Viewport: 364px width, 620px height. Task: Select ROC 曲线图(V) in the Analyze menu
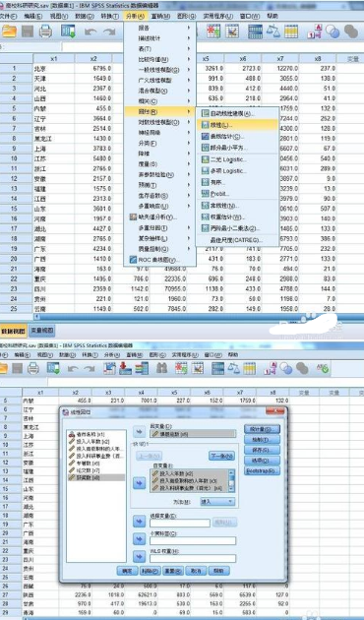(x=159, y=260)
